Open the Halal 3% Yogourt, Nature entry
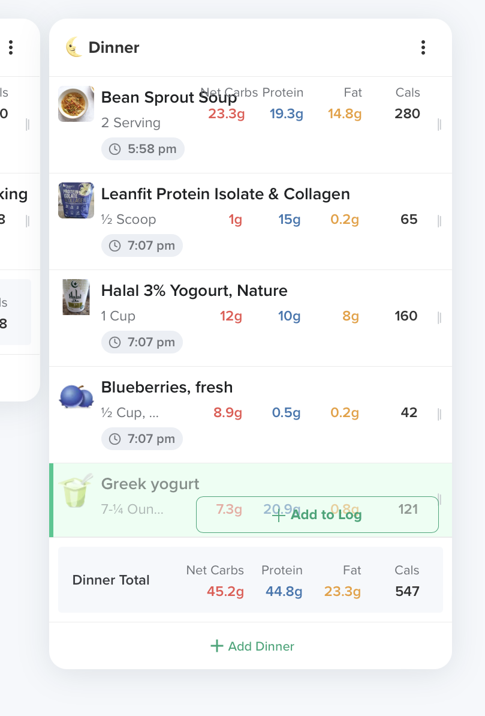 click(x=194, y=290)
